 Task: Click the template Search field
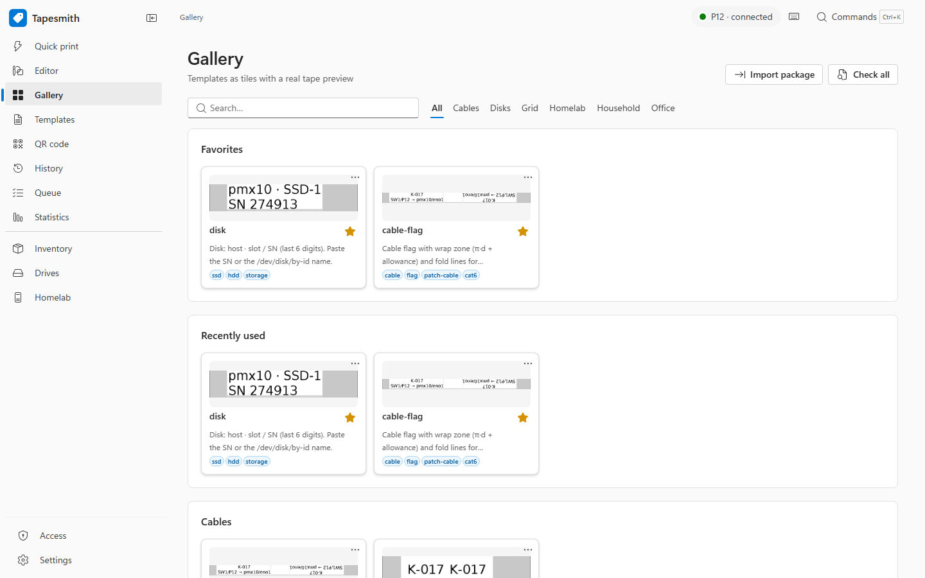click(303, 108)
